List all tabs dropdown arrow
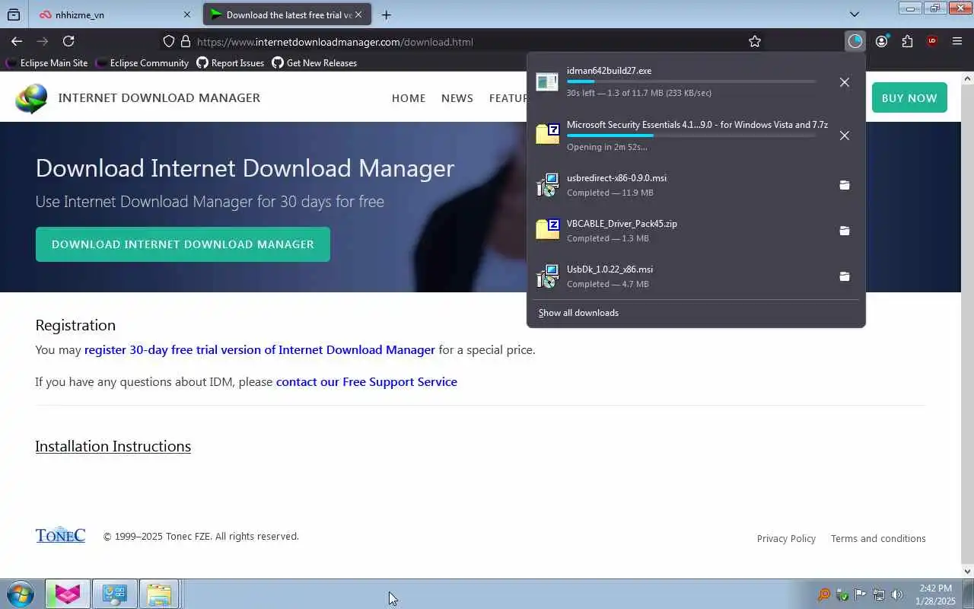The height and width of the screenshot is (609, 974). point(854,14)
